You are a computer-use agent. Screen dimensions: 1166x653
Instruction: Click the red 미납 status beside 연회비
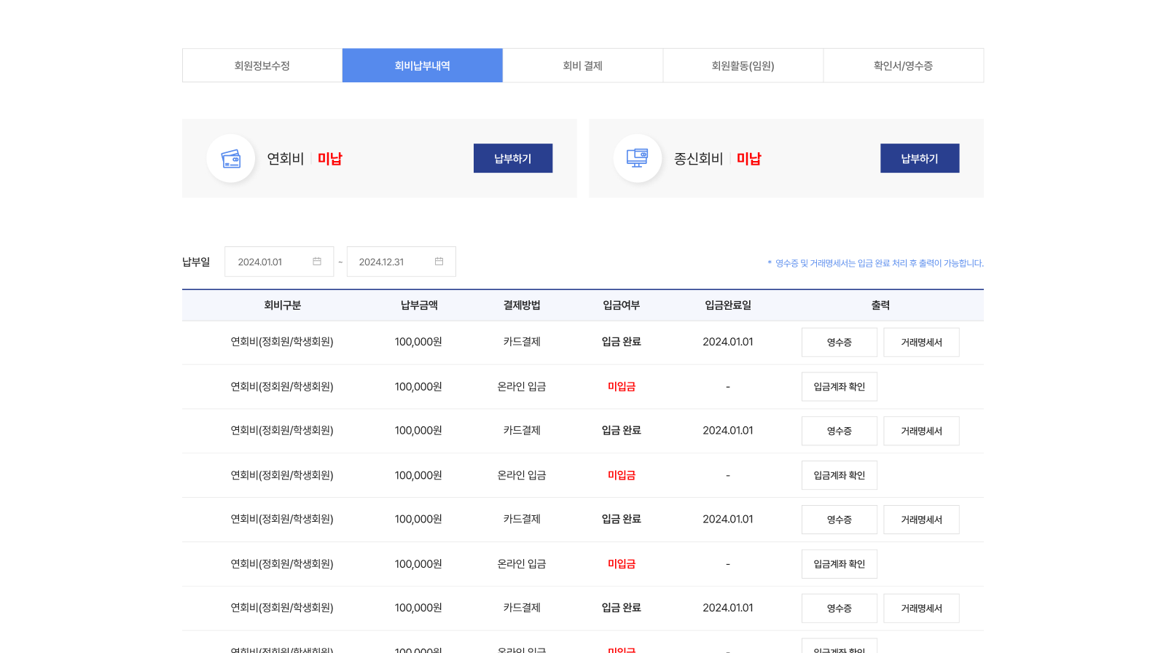[x=330, y=158]
